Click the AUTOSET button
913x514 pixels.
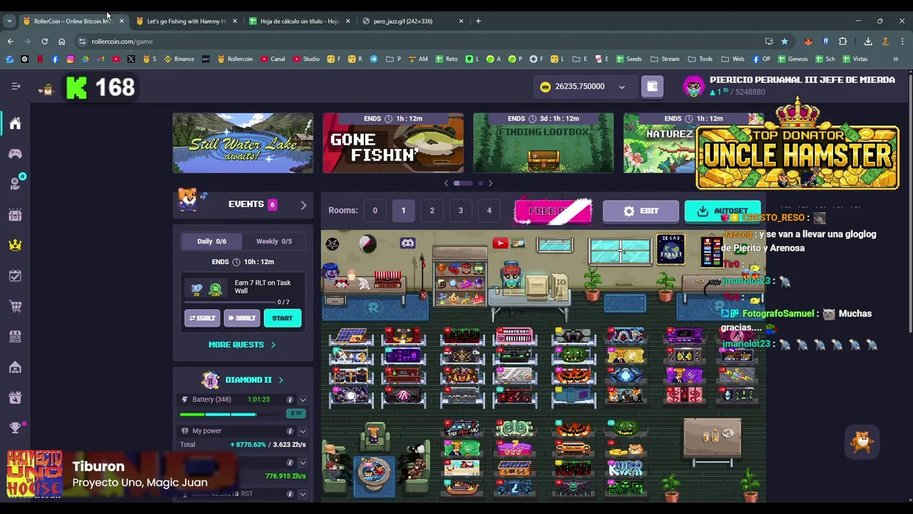(723, 211)
